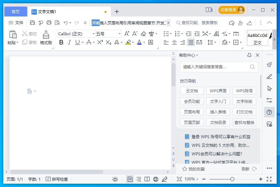Apply superscript X² formatting

[x=100, y=42]
